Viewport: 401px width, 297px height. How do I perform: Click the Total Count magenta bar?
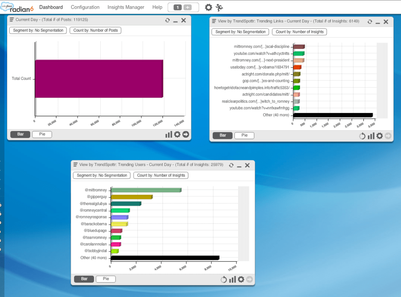tap(99, 79)
